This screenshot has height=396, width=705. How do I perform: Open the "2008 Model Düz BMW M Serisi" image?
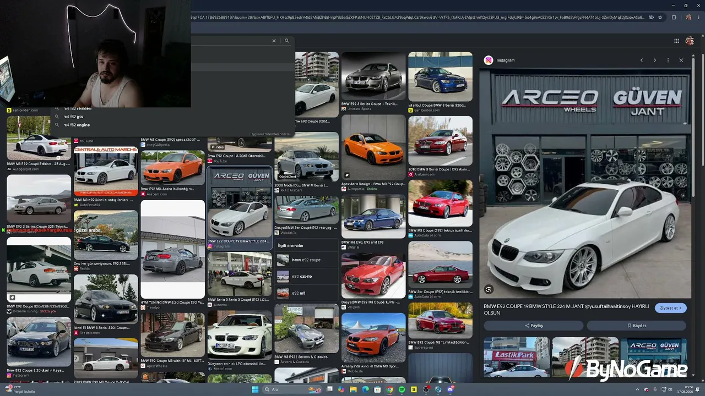306,156
